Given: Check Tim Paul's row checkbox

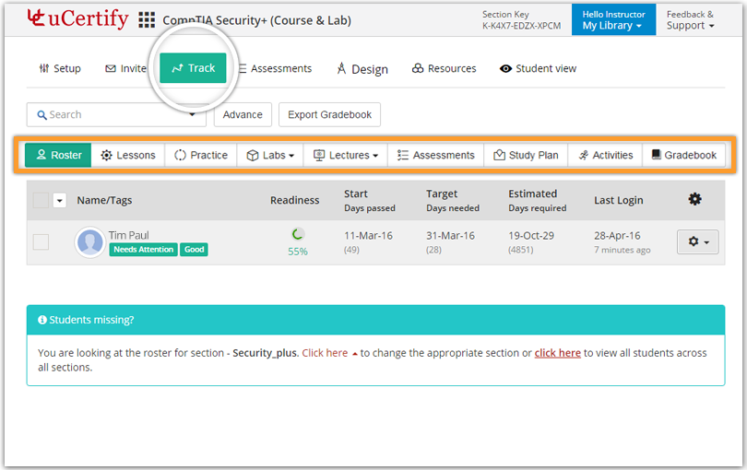Looking at the screenshot, I should click(41, 241).
